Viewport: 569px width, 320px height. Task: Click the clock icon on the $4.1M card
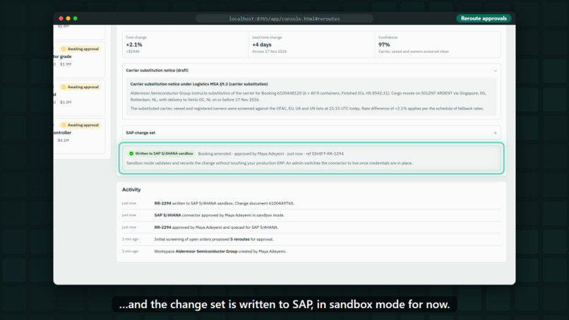64,125
